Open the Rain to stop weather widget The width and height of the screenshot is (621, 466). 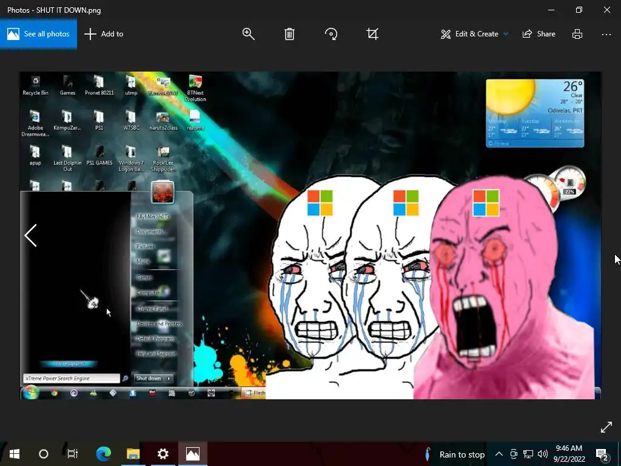click(x=455, y=454)
